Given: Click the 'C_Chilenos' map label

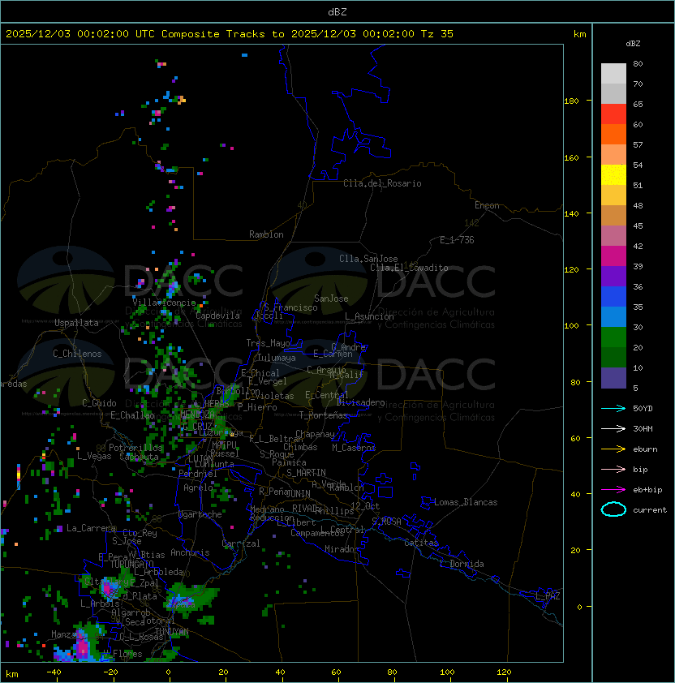Looking at the screenshot, I should [77, 354].
